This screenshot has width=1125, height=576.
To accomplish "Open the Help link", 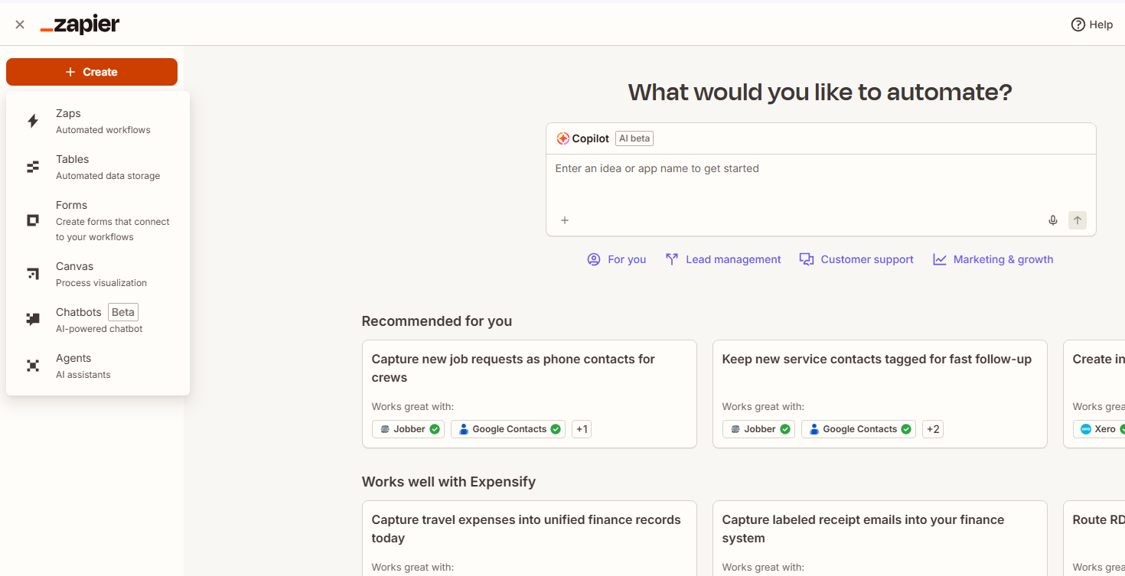I will coord(1092,24).
